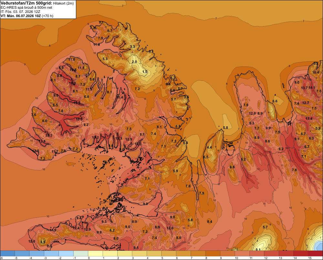Choose the legend swatch between 7 and 8
This screenshot has width=323, height=260.
(x=198, y=254)
